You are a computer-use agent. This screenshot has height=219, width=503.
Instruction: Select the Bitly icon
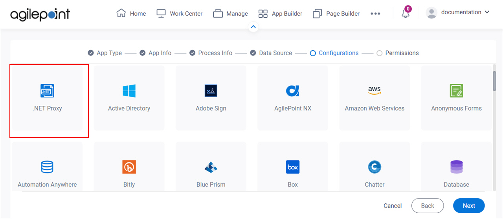point(129,167)
